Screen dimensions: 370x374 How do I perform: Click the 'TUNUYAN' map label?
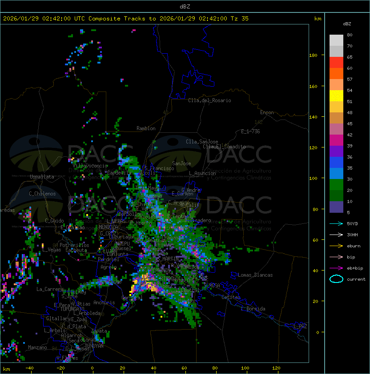(94, 346)
